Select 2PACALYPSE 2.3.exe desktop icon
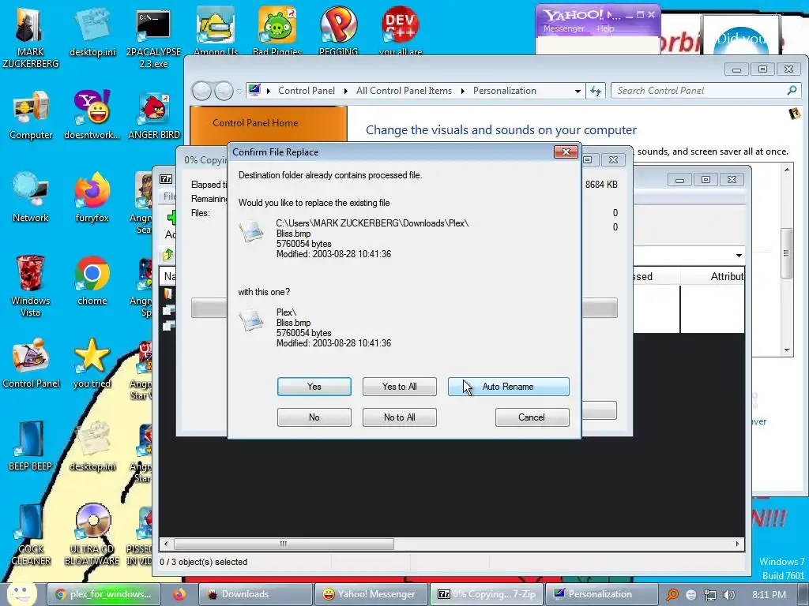Viewport: 809px width, 606px height. (x=154, y=37)
